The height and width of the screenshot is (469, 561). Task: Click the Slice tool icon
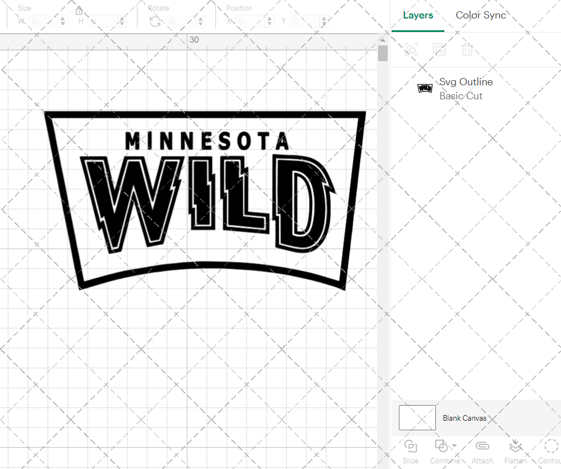click(x=410, y=447)
